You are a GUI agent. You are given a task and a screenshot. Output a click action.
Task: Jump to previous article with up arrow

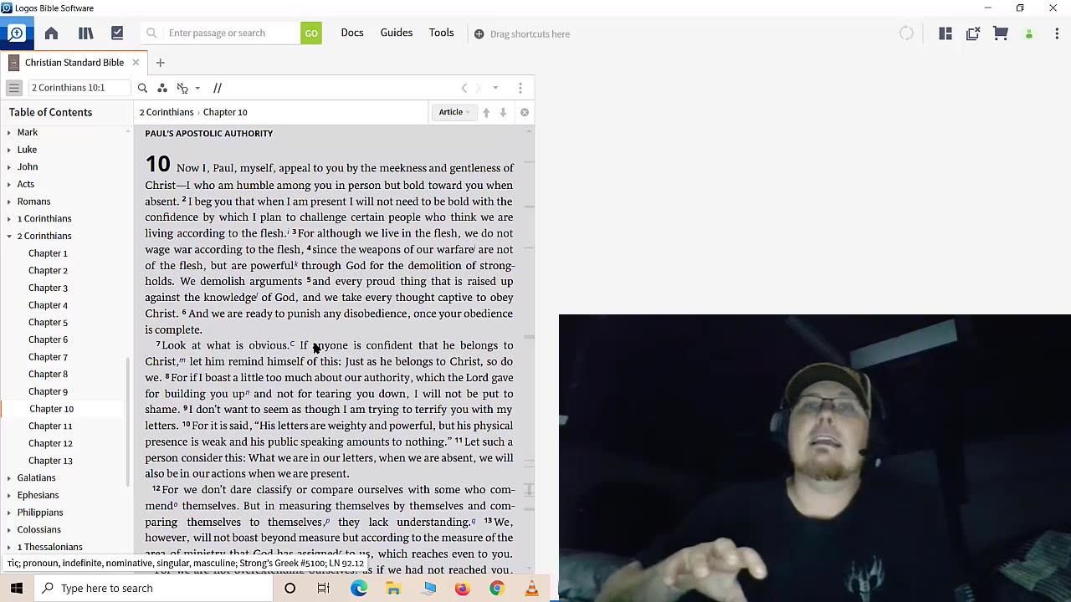coord(486,112)
